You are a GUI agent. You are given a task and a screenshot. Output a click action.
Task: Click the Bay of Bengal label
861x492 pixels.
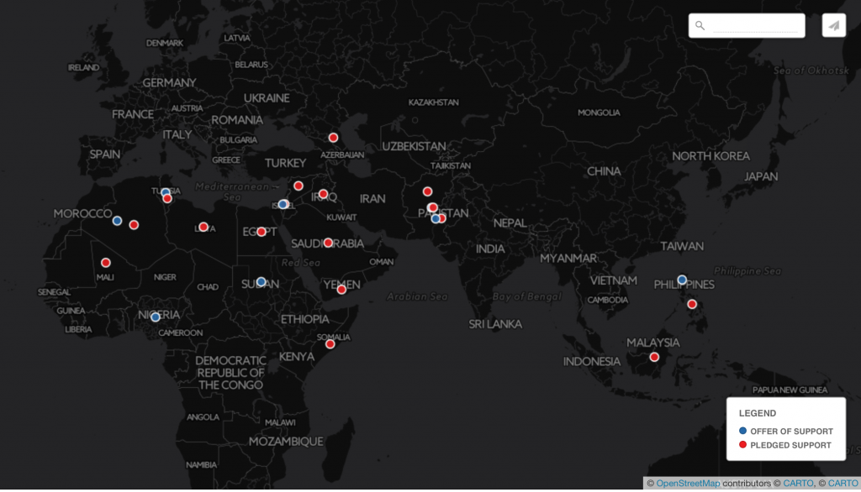pyautogui.click(x=526, y=296)
